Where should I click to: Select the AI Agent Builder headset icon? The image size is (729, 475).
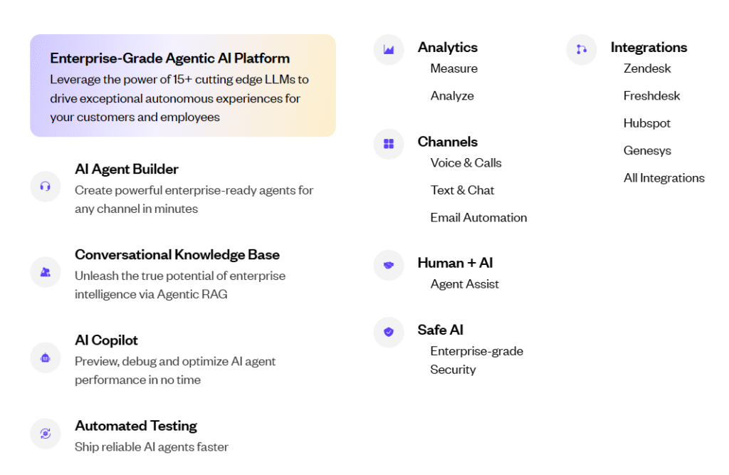[46, 187]
